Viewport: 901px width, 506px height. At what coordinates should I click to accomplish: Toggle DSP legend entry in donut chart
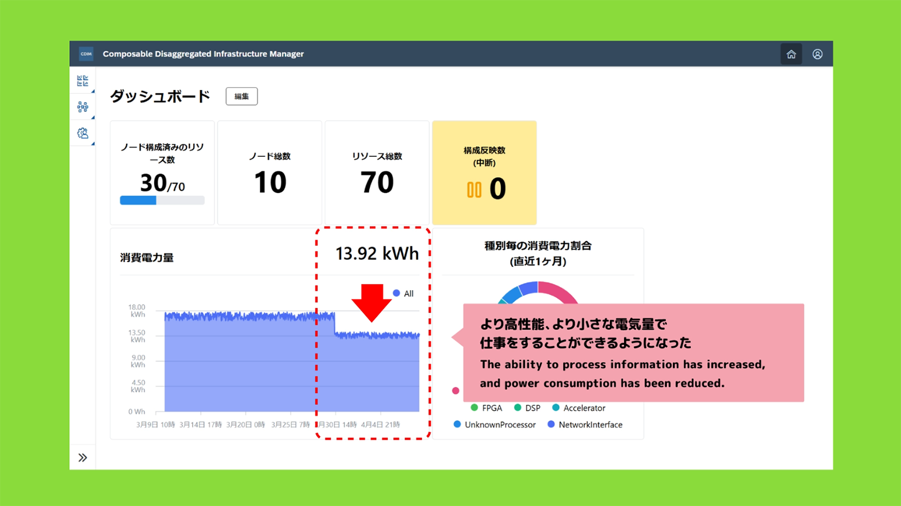point(527,408)
